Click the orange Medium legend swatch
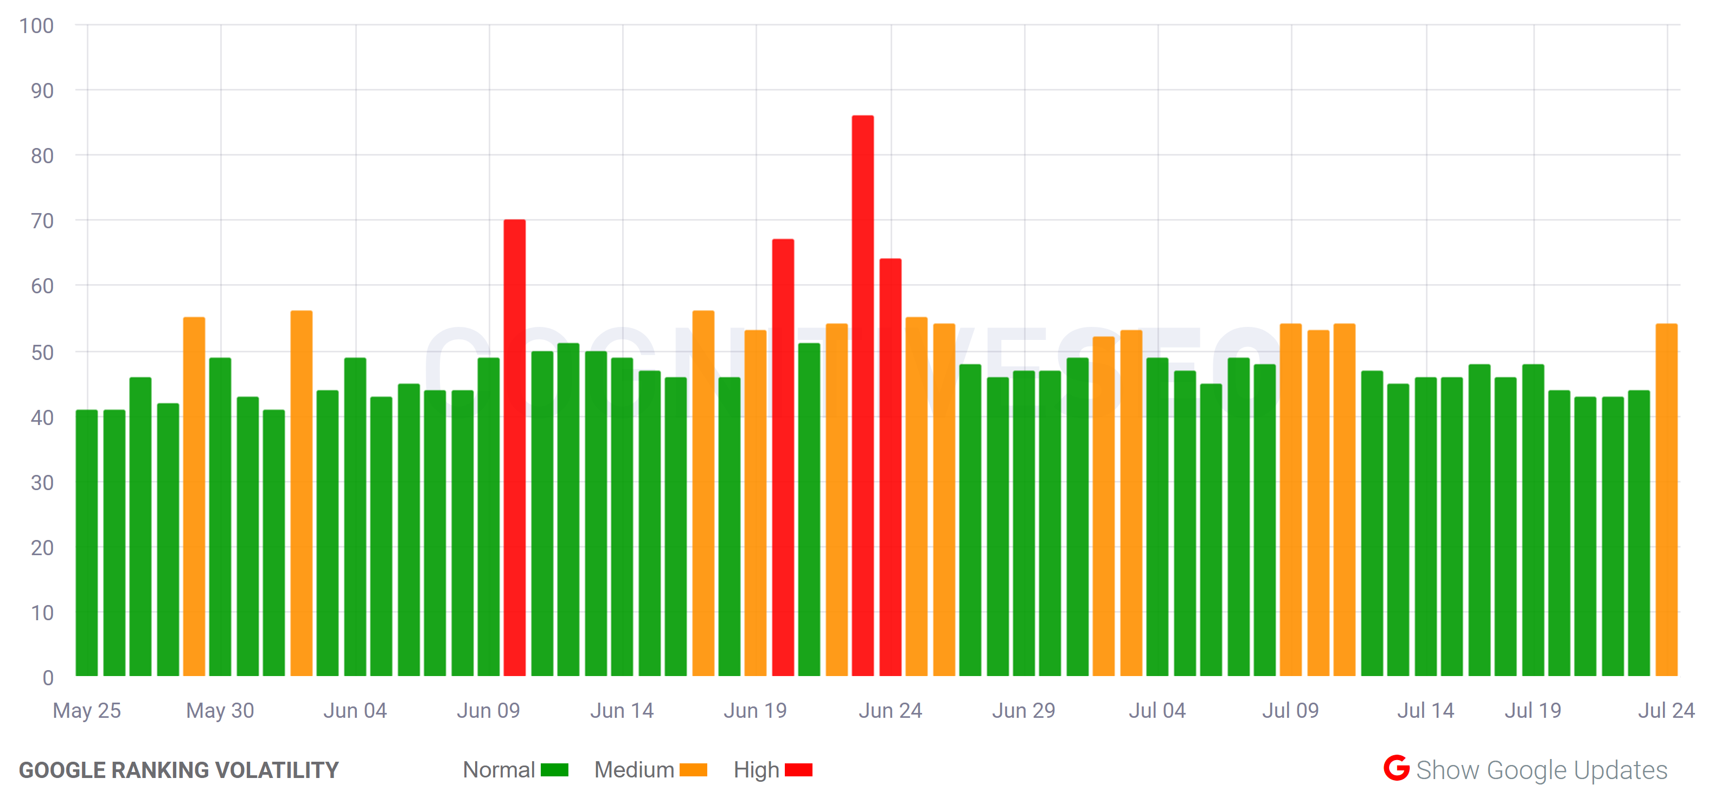The height and width of the screenshot is (791, 1715). (x=693, y=770)
